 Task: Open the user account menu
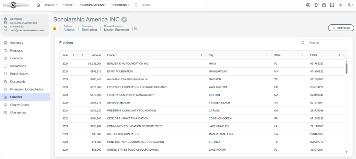[x=350, y=5]
